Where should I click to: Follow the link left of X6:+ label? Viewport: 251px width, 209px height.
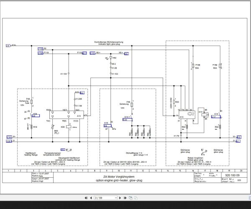coord(92,53)
